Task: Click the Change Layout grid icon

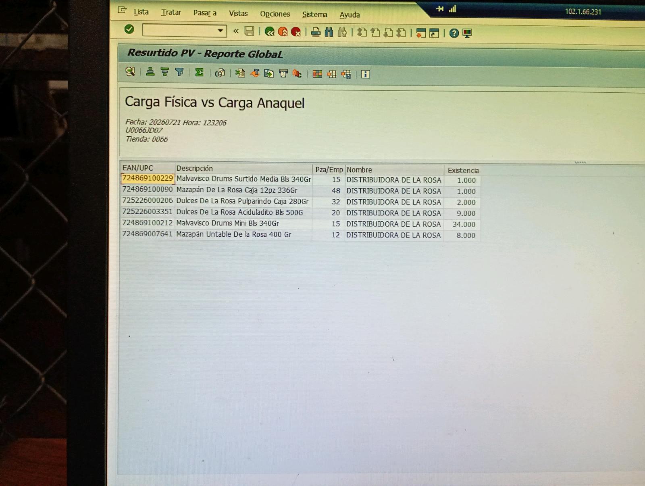Action: click(x=317, y=74)
